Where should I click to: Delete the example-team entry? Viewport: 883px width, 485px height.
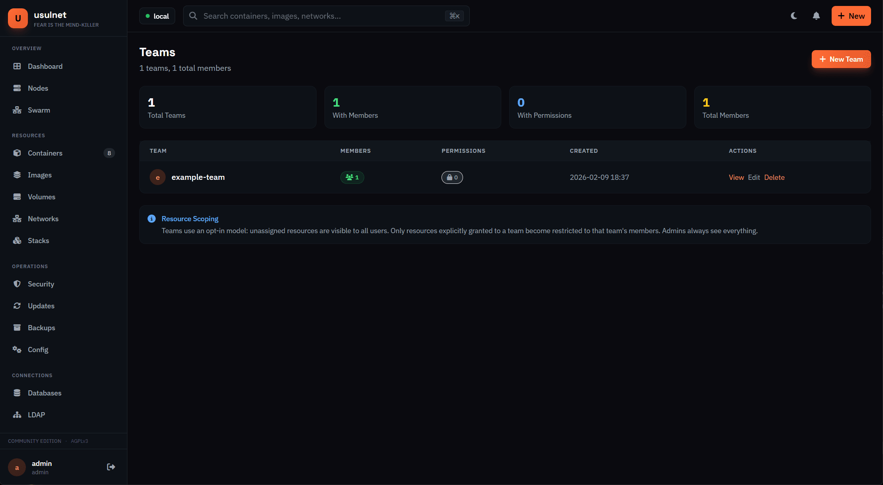[x=774, y=177]
